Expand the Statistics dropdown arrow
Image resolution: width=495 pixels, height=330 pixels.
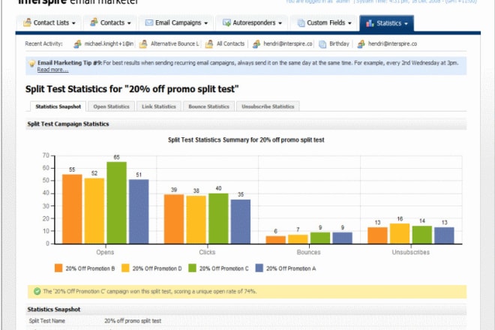click(x=406, y=23)
